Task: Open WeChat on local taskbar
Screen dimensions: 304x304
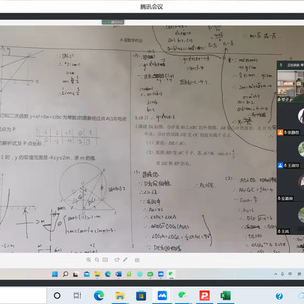Action: tap(183, 296)
